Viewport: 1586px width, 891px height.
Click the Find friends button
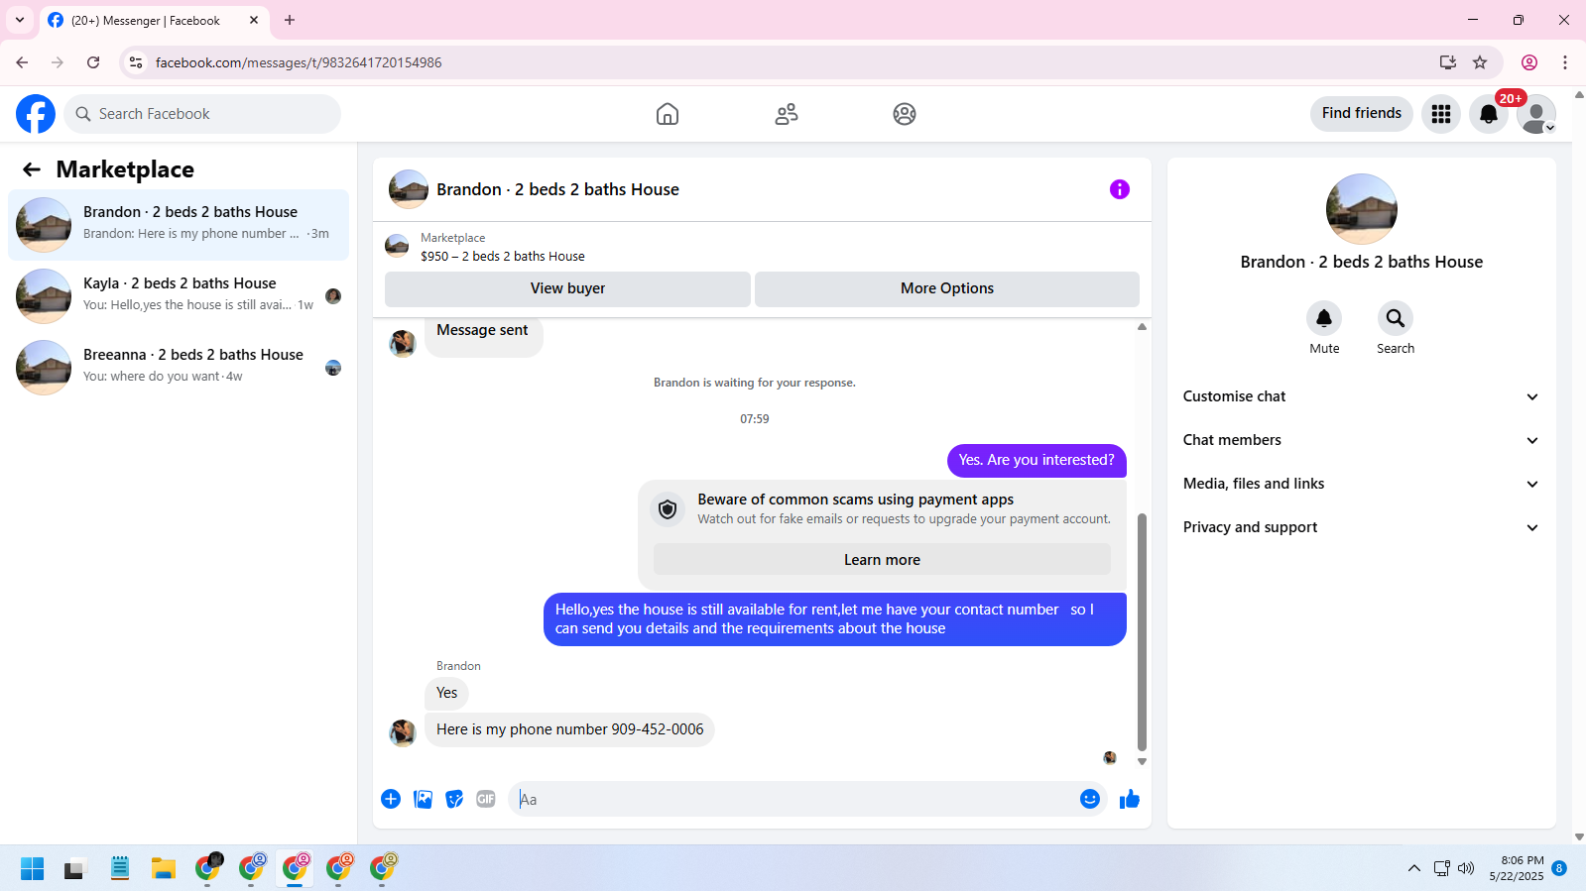coord(1362,113)
